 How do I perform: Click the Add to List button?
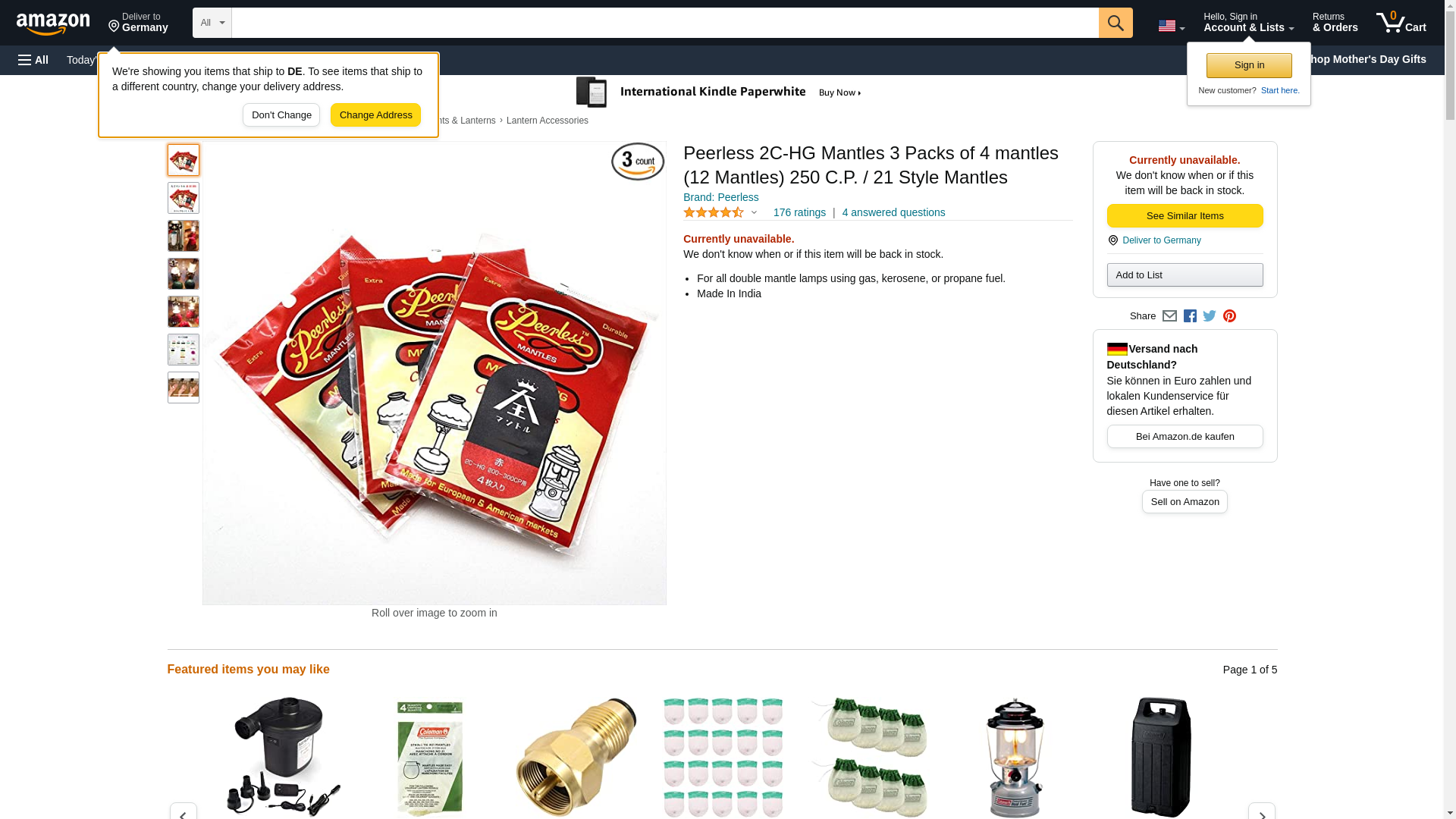point(1185,275)
